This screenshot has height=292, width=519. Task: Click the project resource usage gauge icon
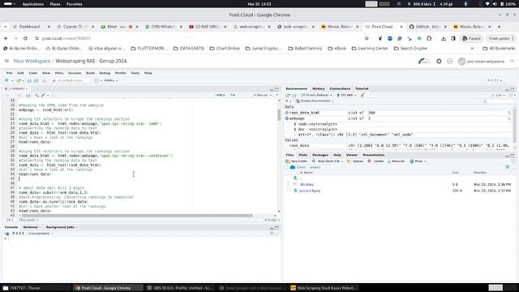(424, 62)
